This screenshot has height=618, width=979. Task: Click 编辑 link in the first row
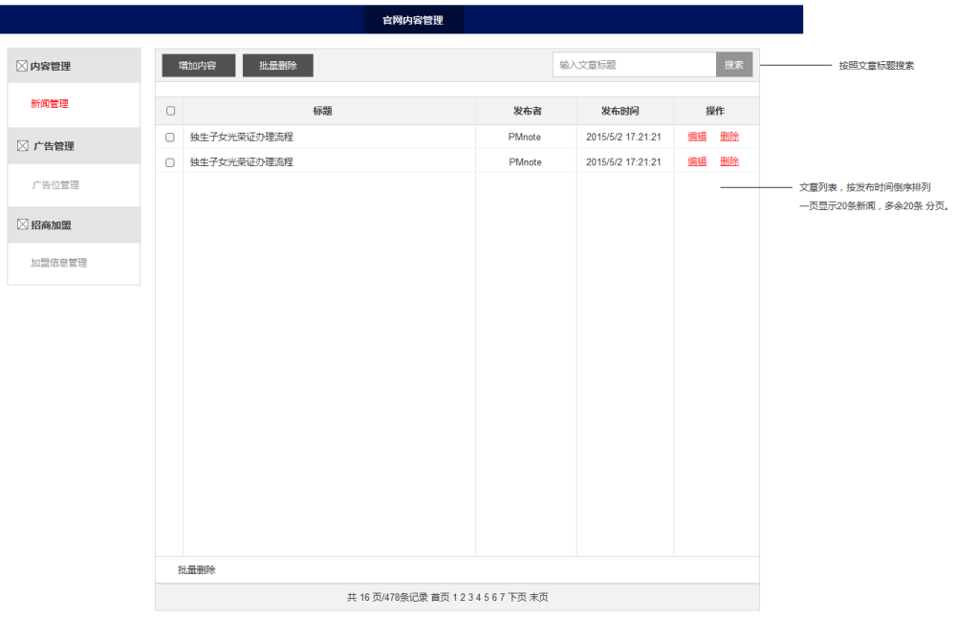(x=697, y=137)
